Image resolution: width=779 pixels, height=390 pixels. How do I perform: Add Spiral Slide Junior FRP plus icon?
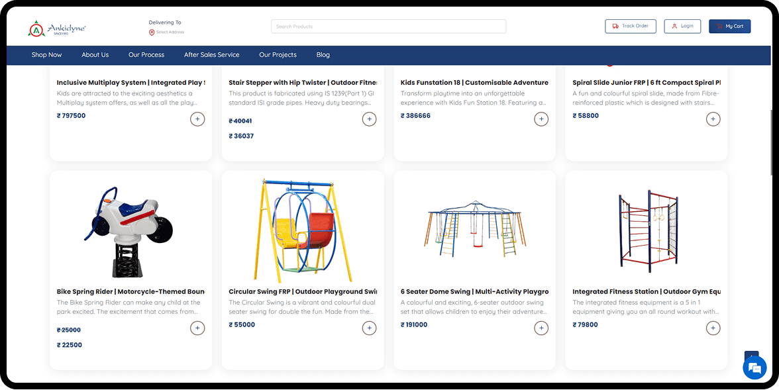coord(713,119)
